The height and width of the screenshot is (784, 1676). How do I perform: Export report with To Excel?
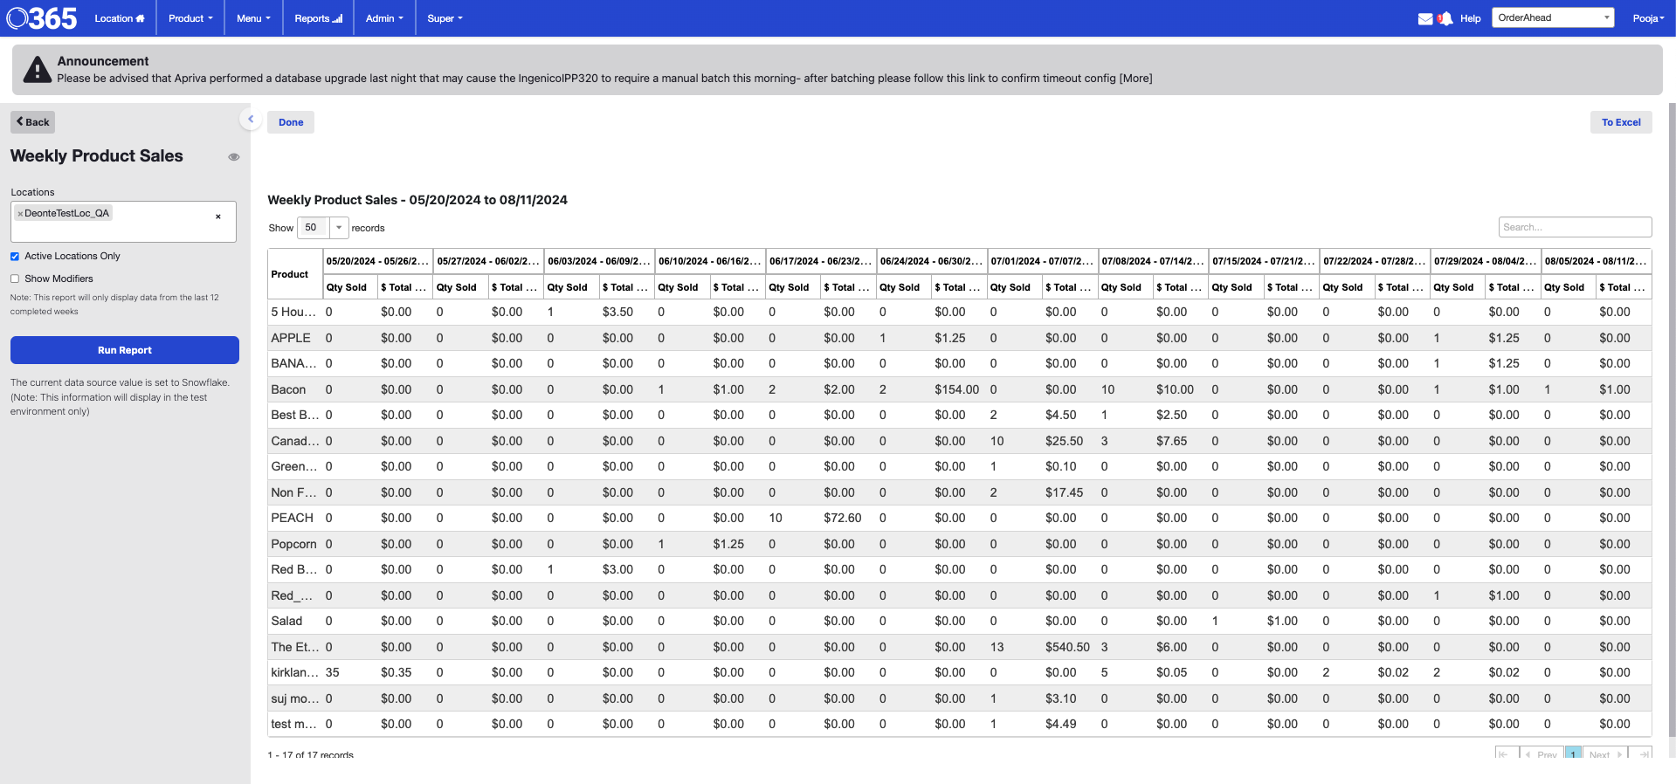1621,122
